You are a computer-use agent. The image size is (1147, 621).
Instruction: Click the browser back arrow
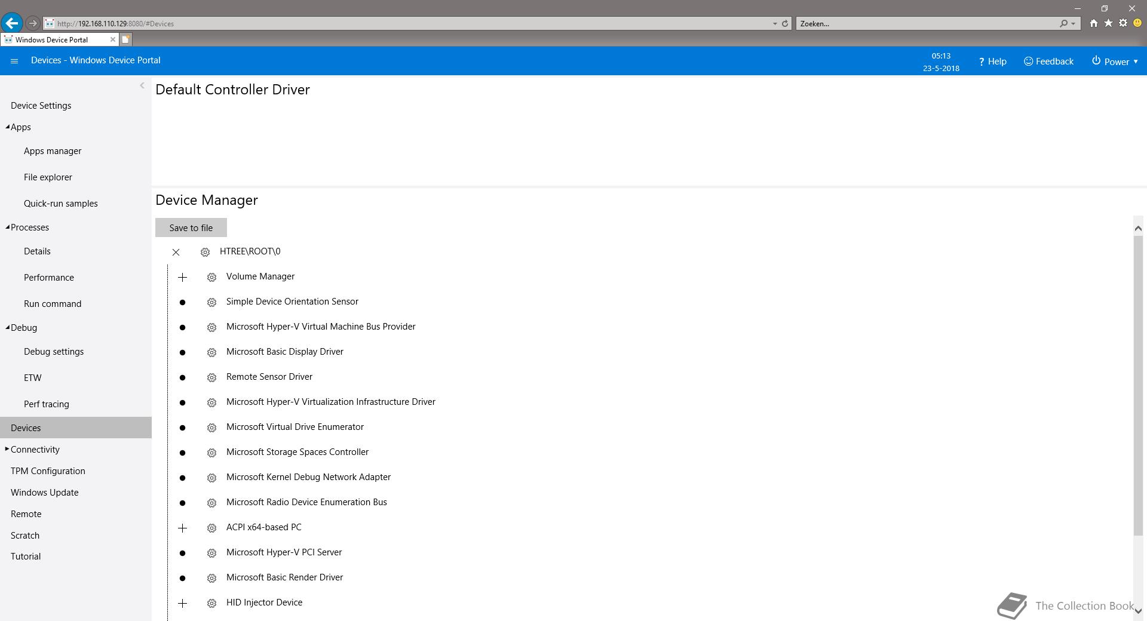point(11,23)
